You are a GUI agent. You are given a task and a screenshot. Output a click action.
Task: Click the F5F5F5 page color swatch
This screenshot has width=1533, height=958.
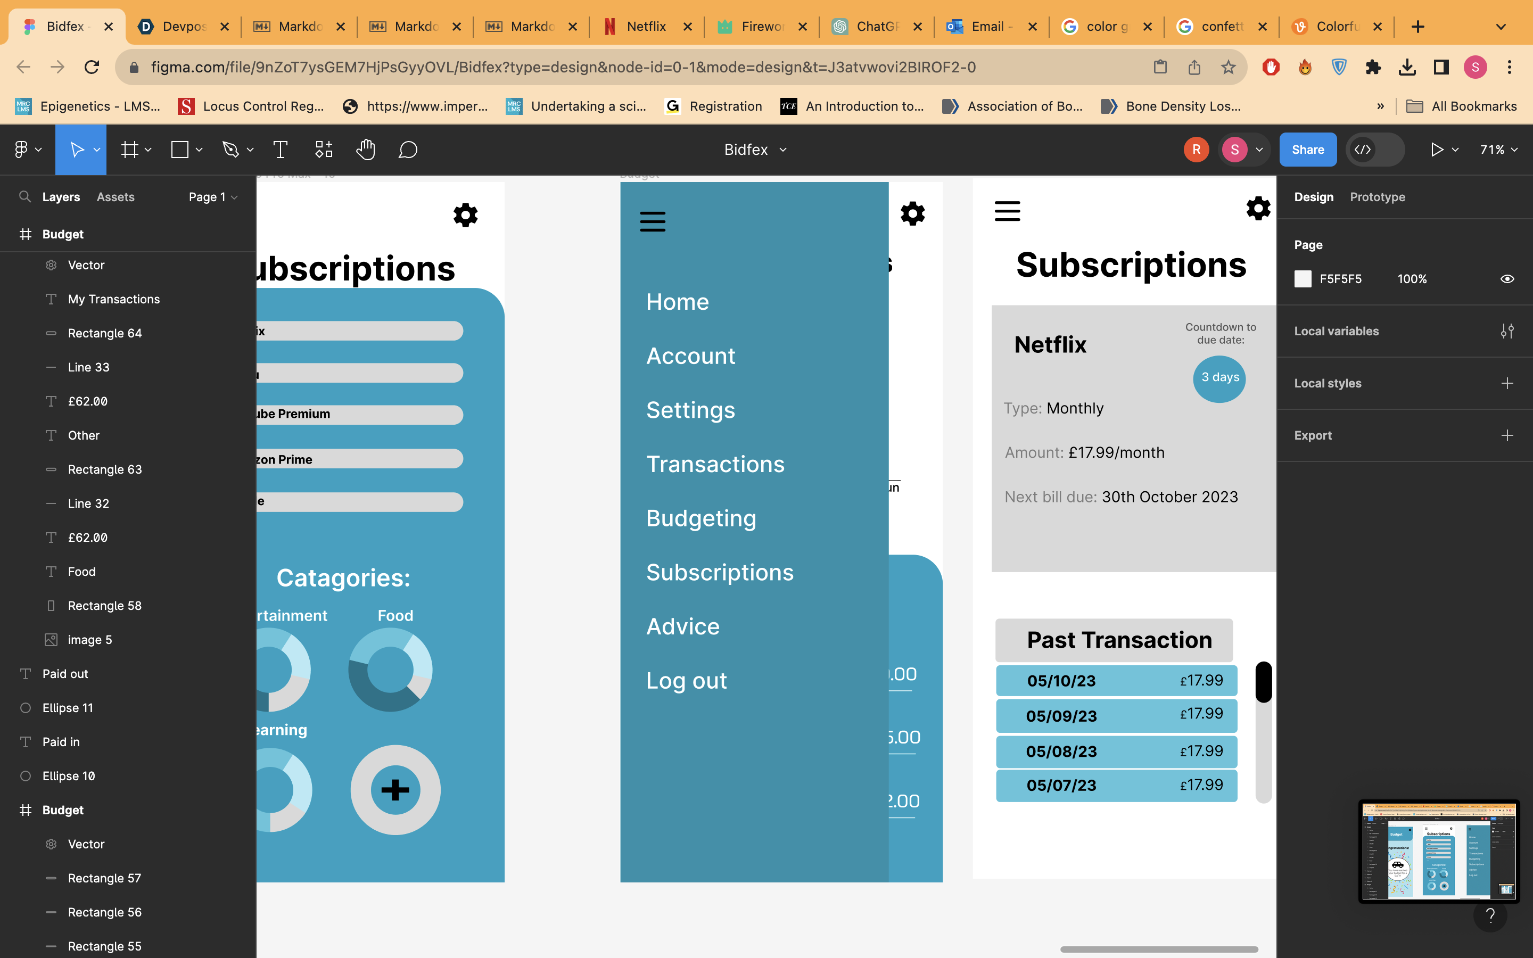click(x=1303, y=279)
